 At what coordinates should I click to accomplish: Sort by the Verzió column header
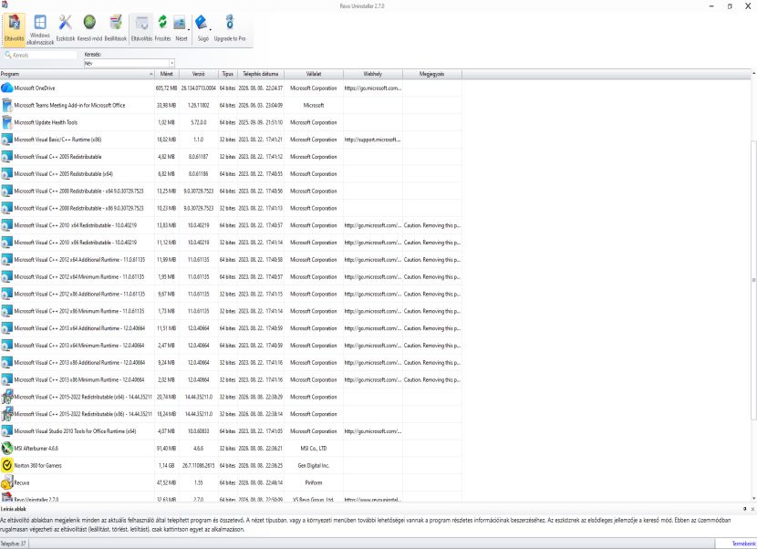tap(199, 74)
